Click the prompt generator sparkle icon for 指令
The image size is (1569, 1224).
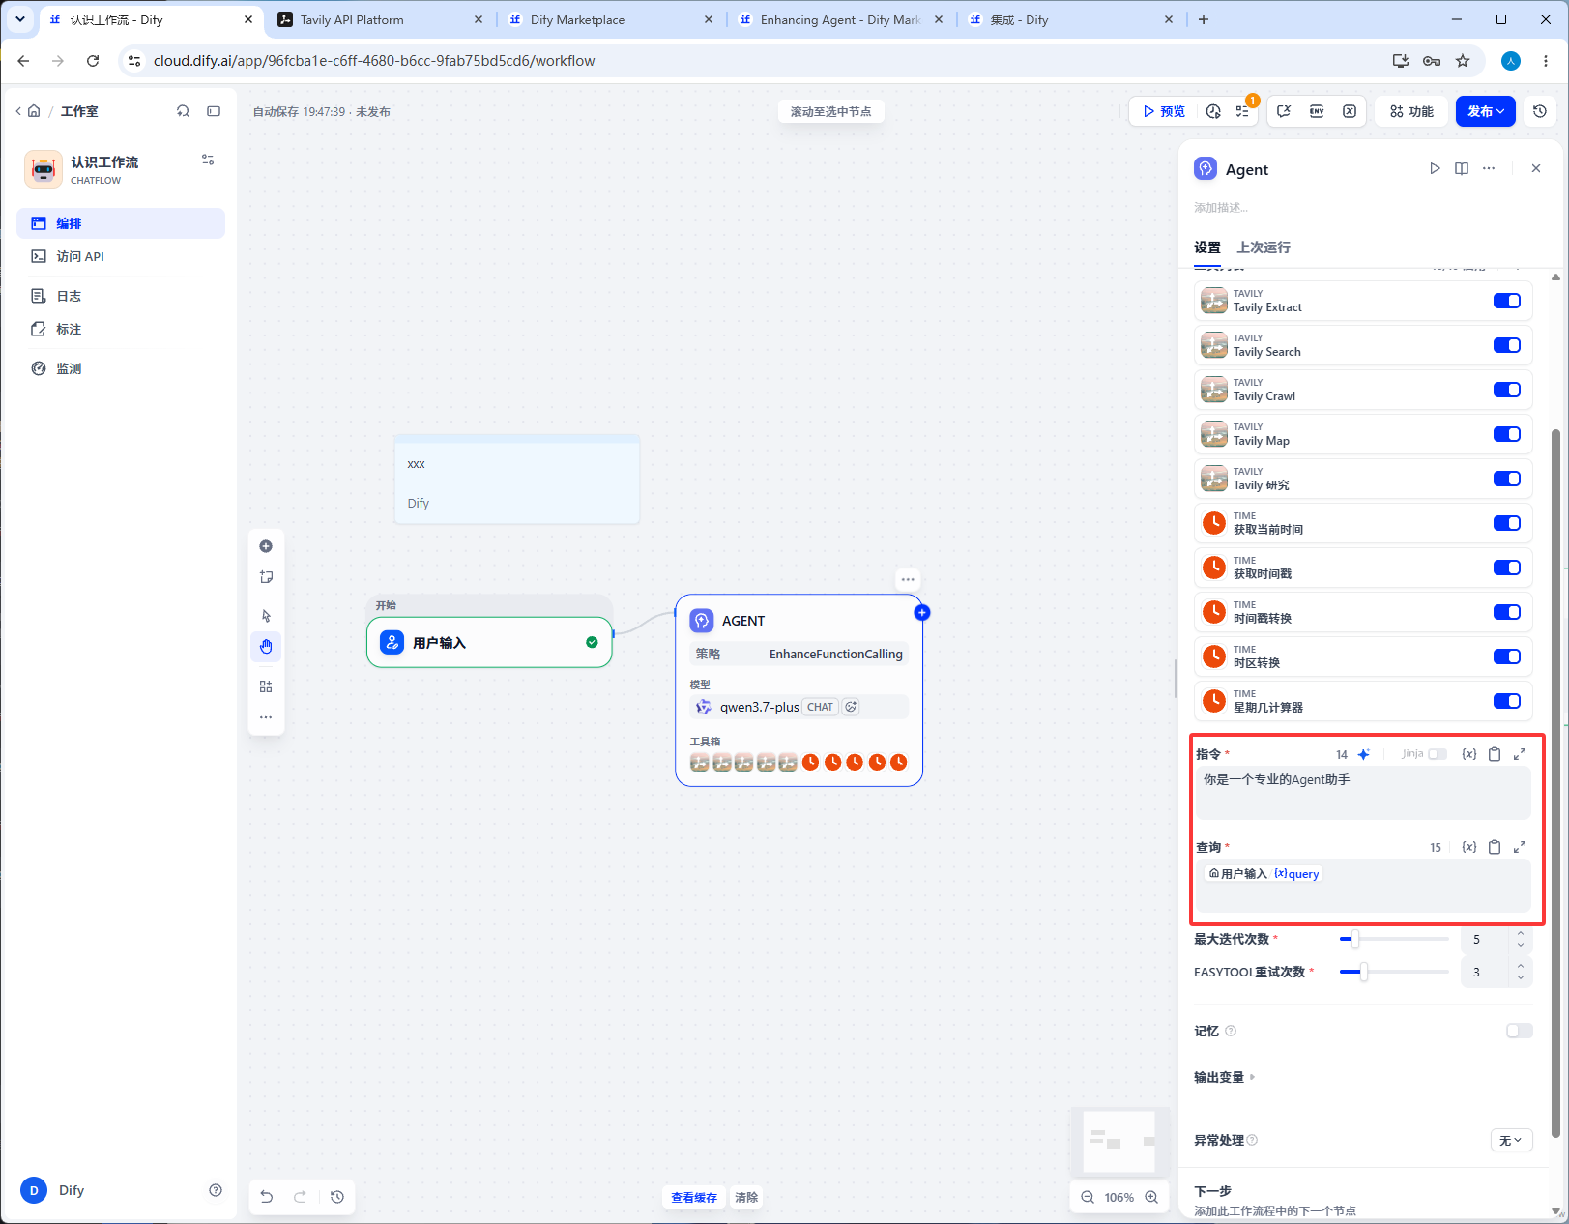coord(1364,754)
